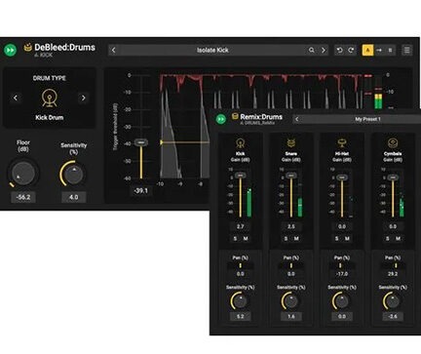Screen dimensions: 421x354
Task: Open the Isolate Kick preset name field
Action: click(212, 50)
